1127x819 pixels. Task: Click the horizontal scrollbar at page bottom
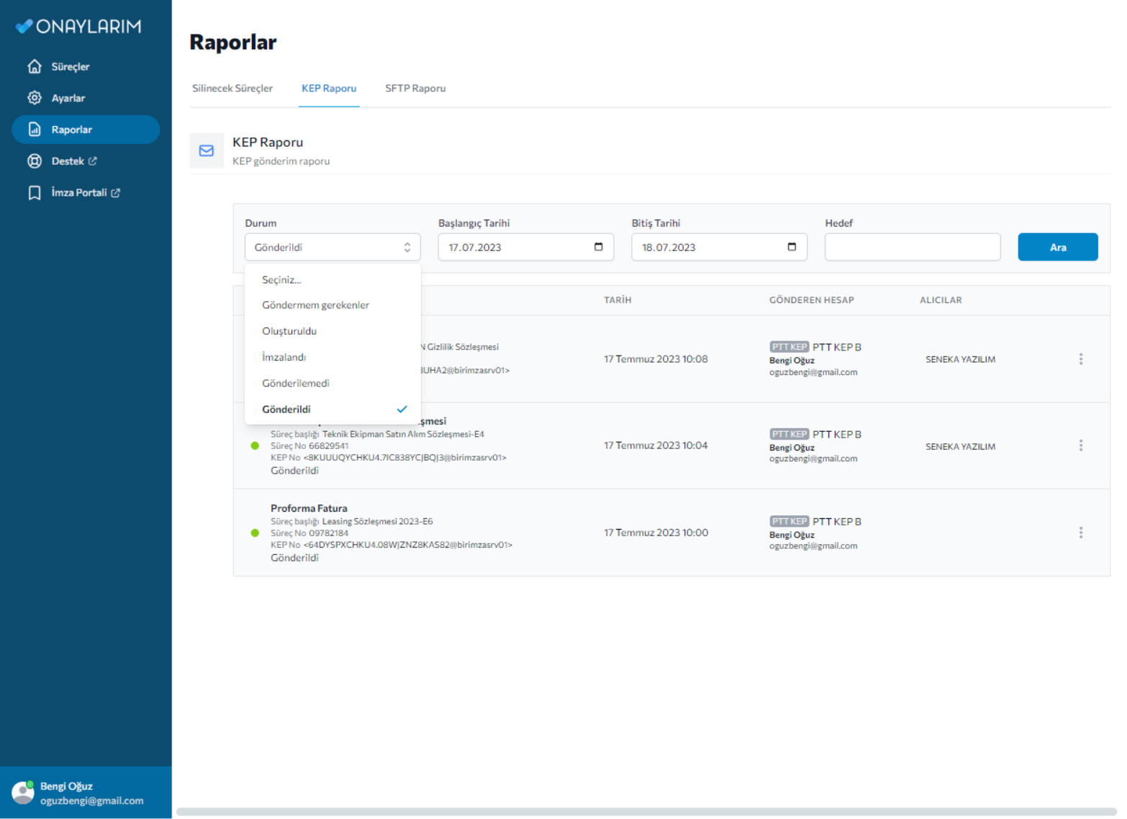coord(646,811)
